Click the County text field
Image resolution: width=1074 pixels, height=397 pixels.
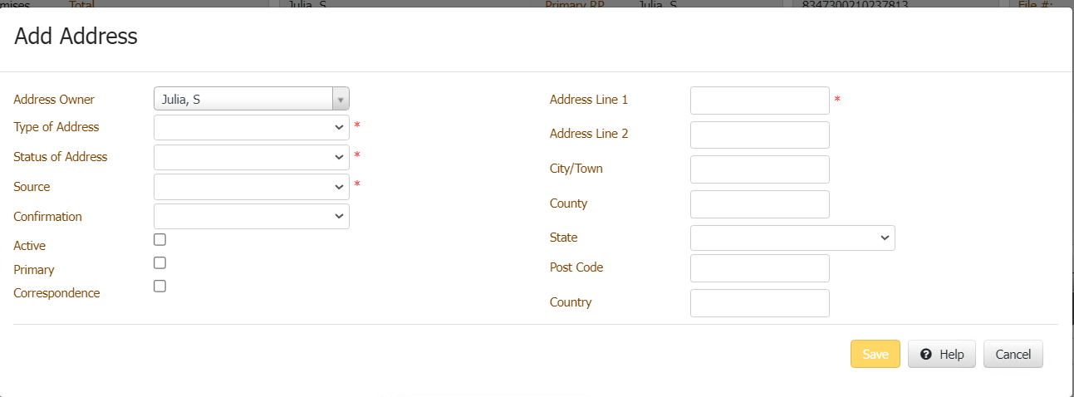[x=759, y=204]
